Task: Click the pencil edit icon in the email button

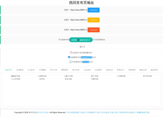Action: 89,40
